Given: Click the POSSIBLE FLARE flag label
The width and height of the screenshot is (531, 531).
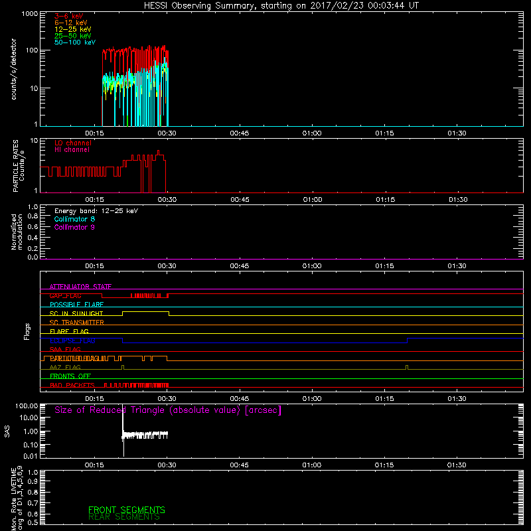Looking at the screenshot, I should pos(76,305).
